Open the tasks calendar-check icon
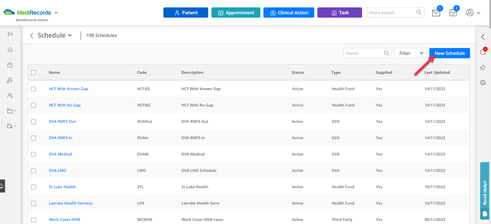This screenshot has height=224, width=491. click(453, 13)
